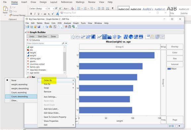
Task: Select the Ellipse element icon
Action: (88, 37)
